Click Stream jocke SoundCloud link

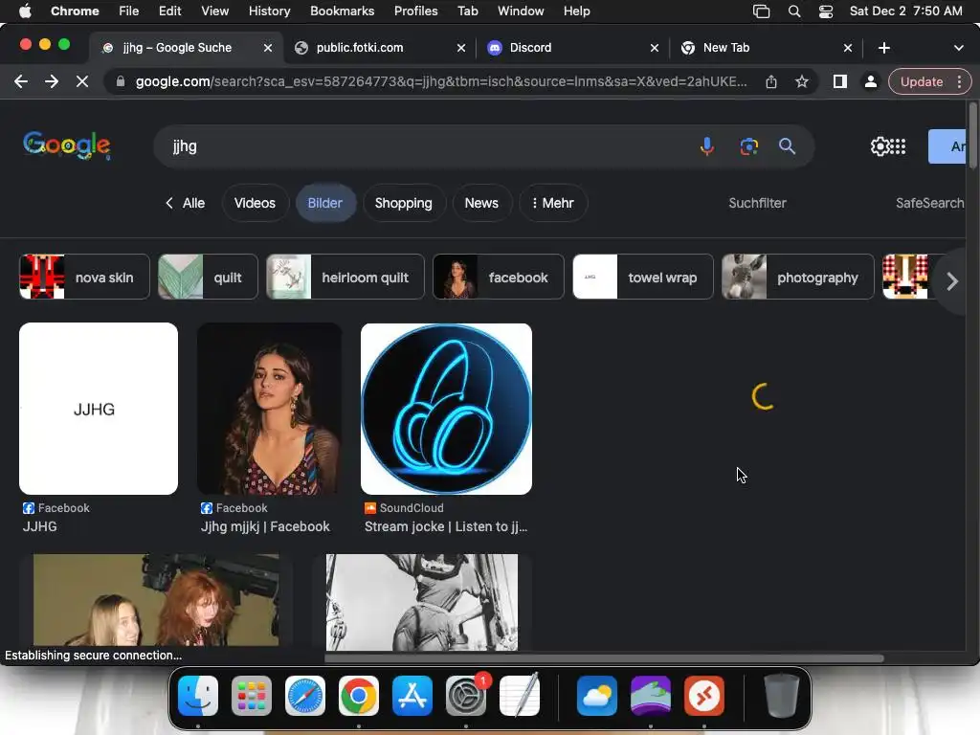[446, 526]
